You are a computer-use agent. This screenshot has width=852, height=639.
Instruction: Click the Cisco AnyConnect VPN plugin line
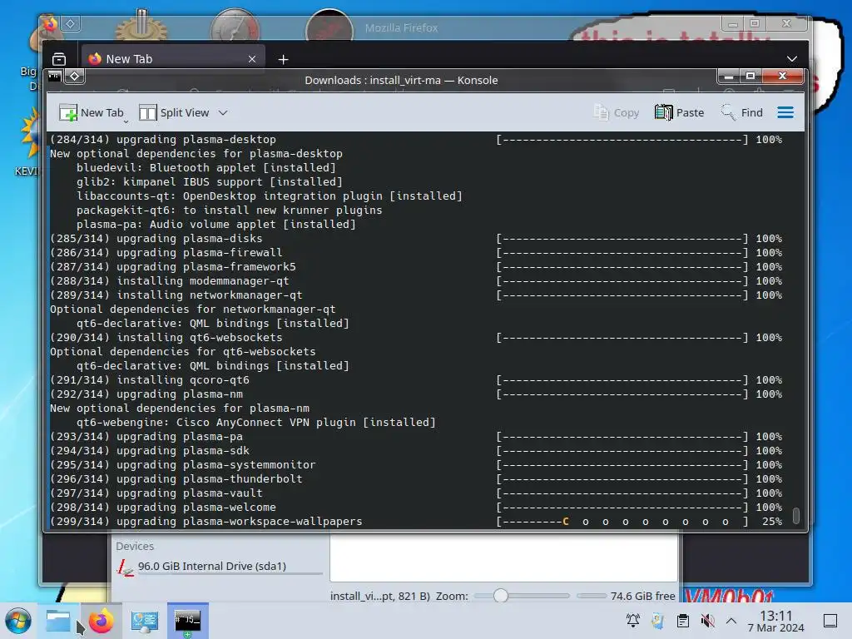[256, 422]
